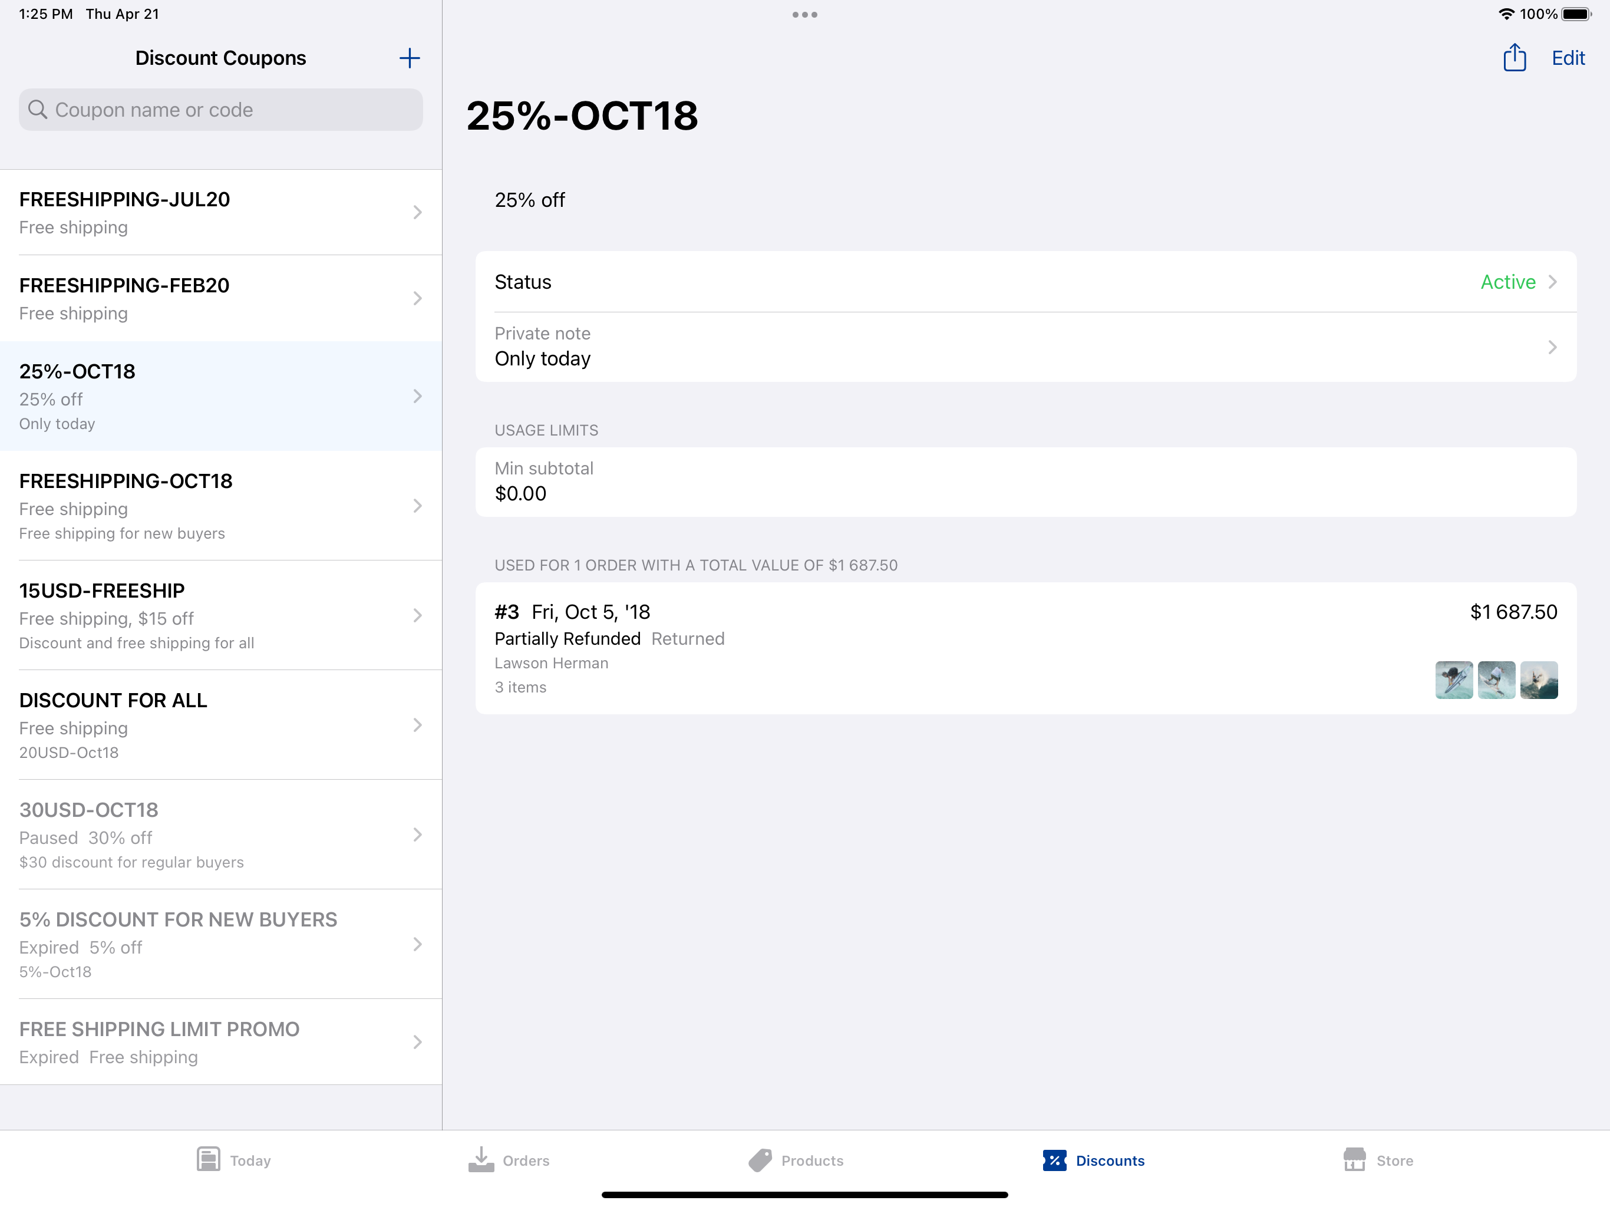Open the Orders tab icon

coord(481,1160)
